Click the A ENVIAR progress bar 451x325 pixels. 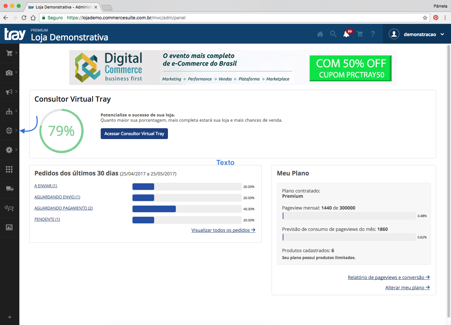[187, 187]
